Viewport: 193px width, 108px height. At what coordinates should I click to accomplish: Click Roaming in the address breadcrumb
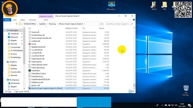pyautogui.click(x=52, y=24)
